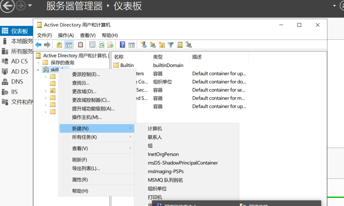The height and width of the screenshot is (206, 344).
Task: Select 组织单位 from the New submenu
Action: coord(157,189)
